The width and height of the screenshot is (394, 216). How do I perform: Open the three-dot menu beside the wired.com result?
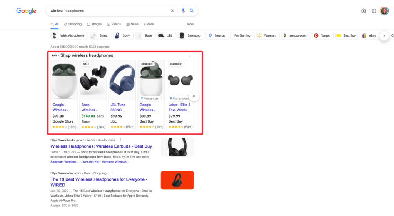[112, 173]
